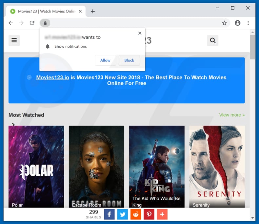Click the address bar field
The image size is (259, 224).
tap(135, 23)
